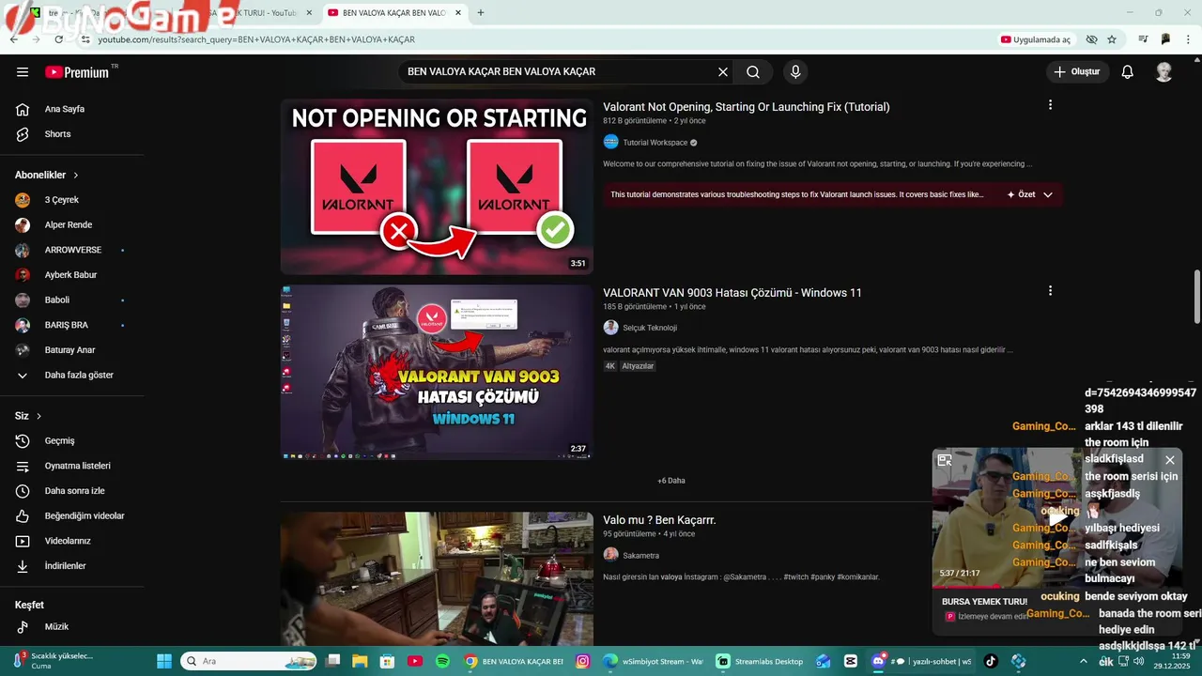Open the Valo mu ? Ben Kaçarrr video title

point(659,520)
